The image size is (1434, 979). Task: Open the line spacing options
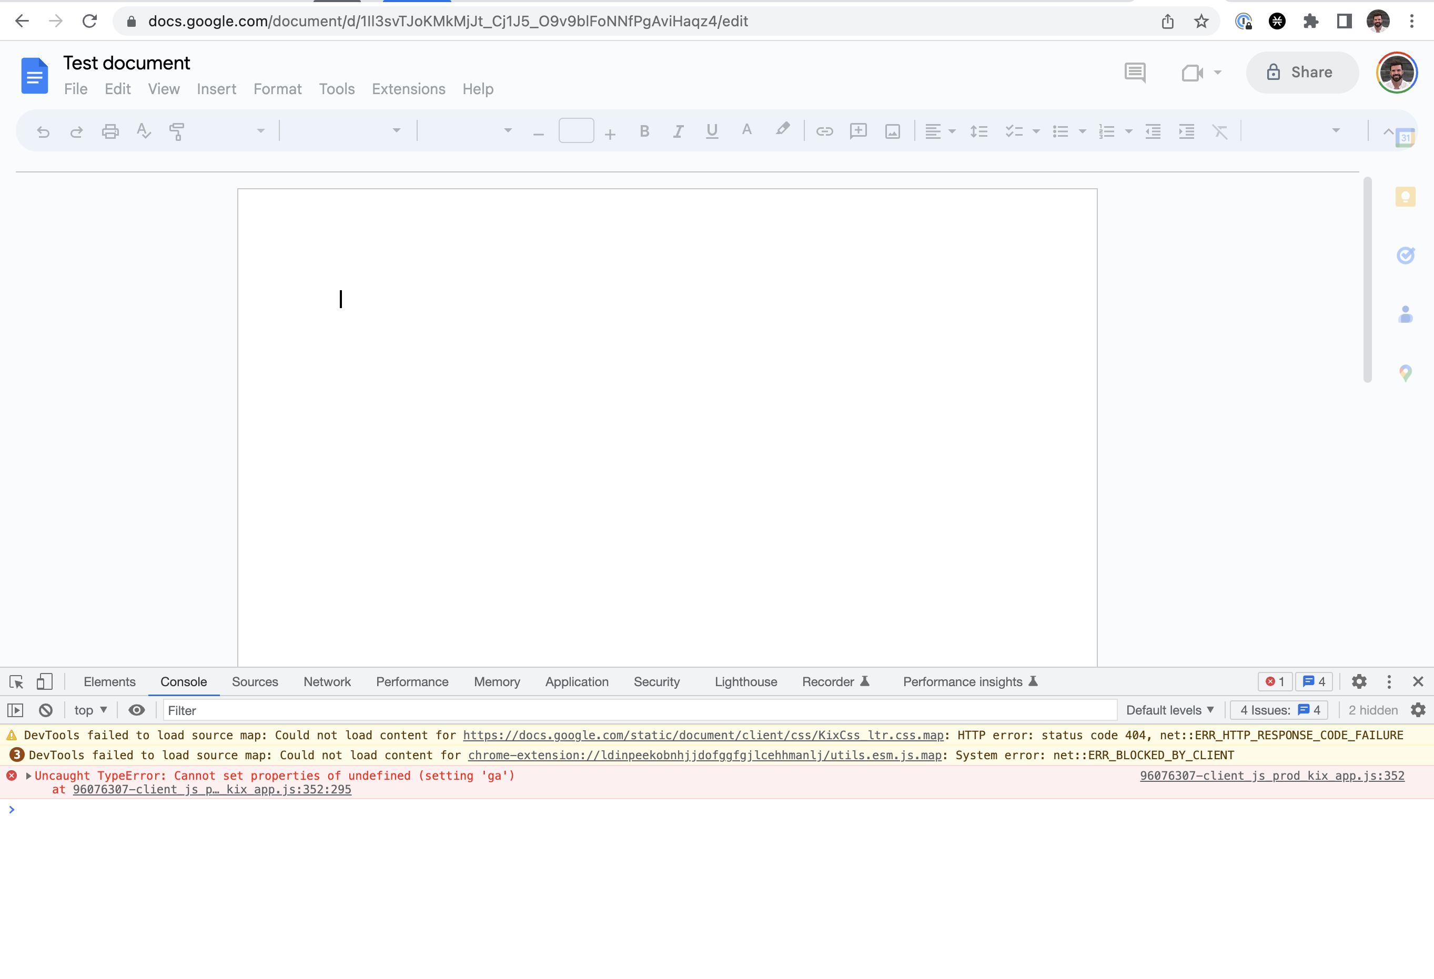978,131
